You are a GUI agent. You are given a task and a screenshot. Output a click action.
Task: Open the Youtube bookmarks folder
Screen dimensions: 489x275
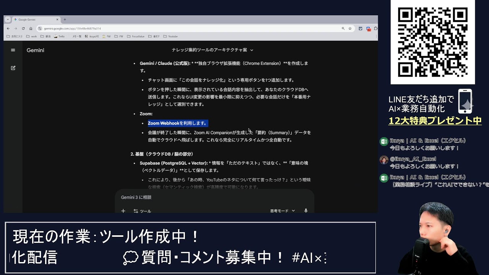click(x=170, y=37)
